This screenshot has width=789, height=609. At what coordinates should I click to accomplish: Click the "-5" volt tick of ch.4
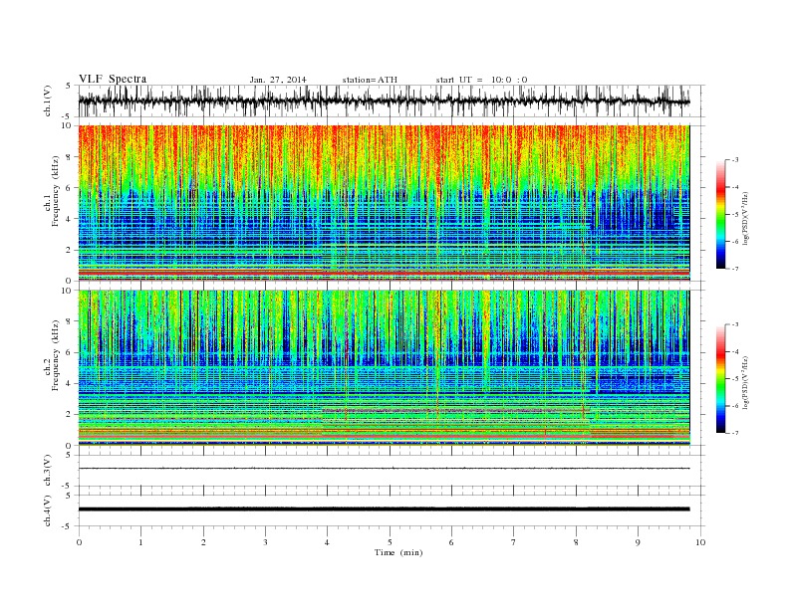coord(68,526)
